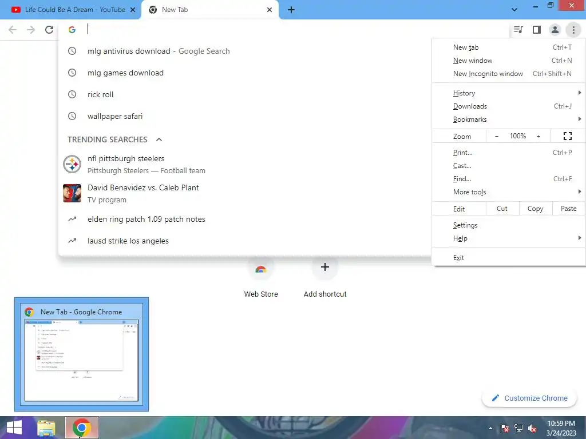This screenshot has width=586, height=439.
Task: Click the trending arrow icon beside elden ring
Action: (72, 219)
